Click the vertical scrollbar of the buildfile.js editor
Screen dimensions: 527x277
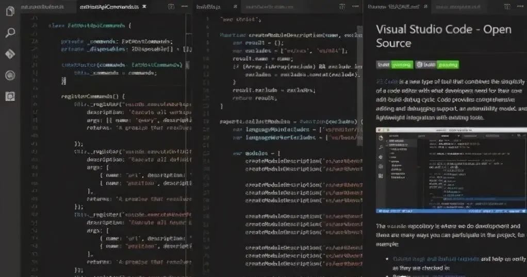(359, 85)
